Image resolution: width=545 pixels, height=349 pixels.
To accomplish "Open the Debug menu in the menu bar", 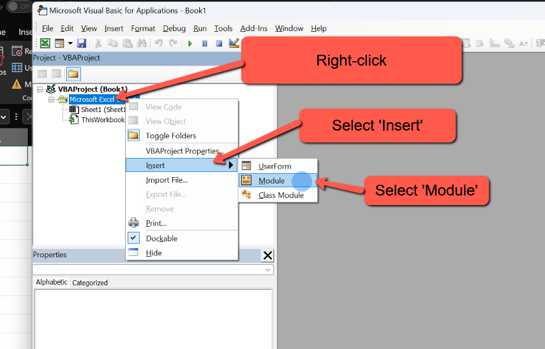I will point(174,29).
